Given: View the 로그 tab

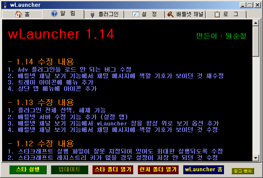Looking at the screenshot, I should coord(226,14).
